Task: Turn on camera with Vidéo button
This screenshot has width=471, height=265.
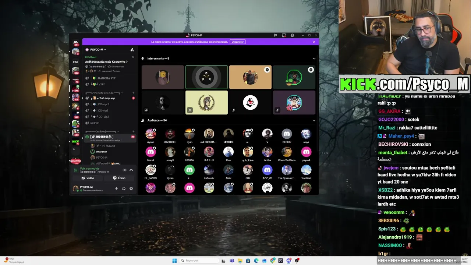Action: pyautogui.click(x=88, y=178)
